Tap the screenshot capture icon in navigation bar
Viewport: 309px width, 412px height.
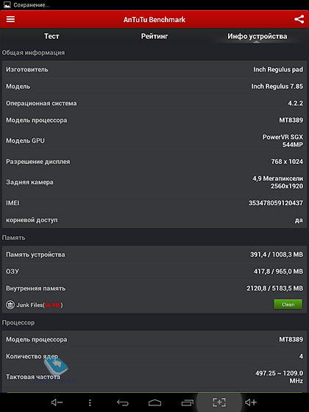point(219,402)
